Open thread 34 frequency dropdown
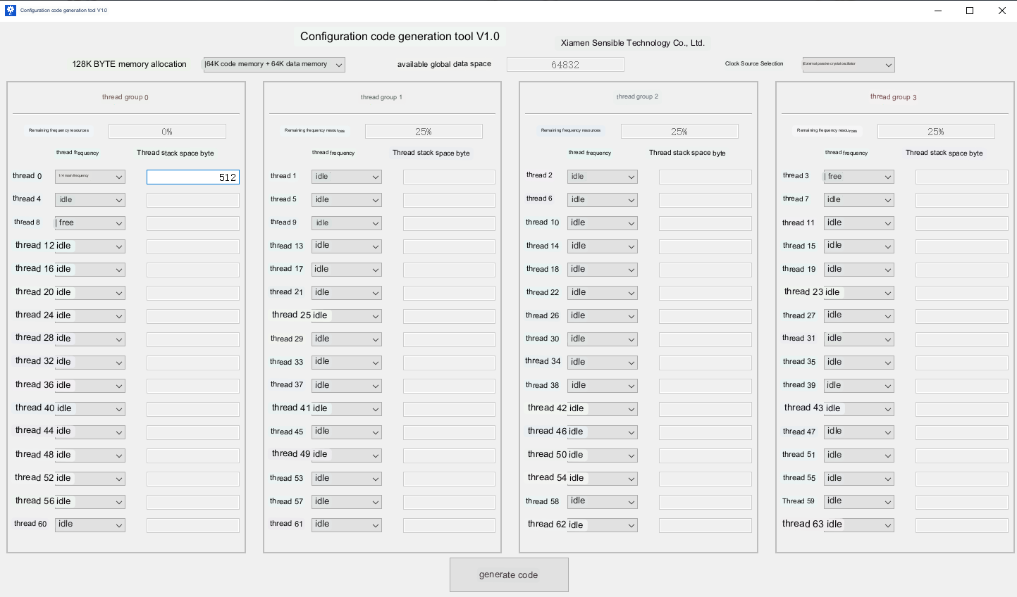Image resolution: width=1017 pixels, height=597 pixels. tap(603, 363)
